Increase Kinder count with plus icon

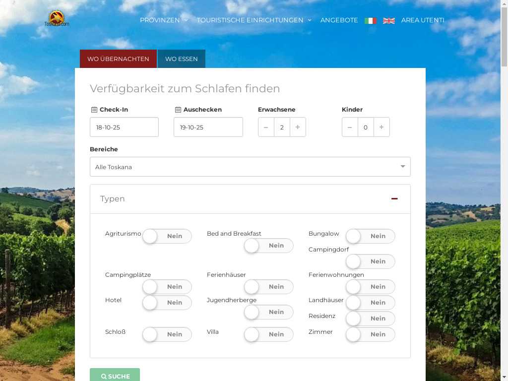coord(381,127)
